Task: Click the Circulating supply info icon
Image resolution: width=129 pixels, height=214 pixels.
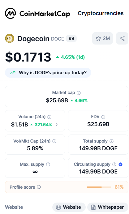Action: coord(114,164)
